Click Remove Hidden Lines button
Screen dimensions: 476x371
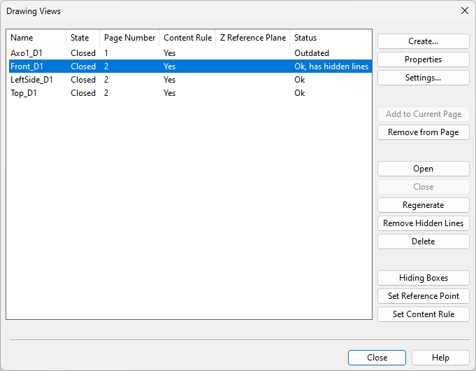click(x=423, y=223)
